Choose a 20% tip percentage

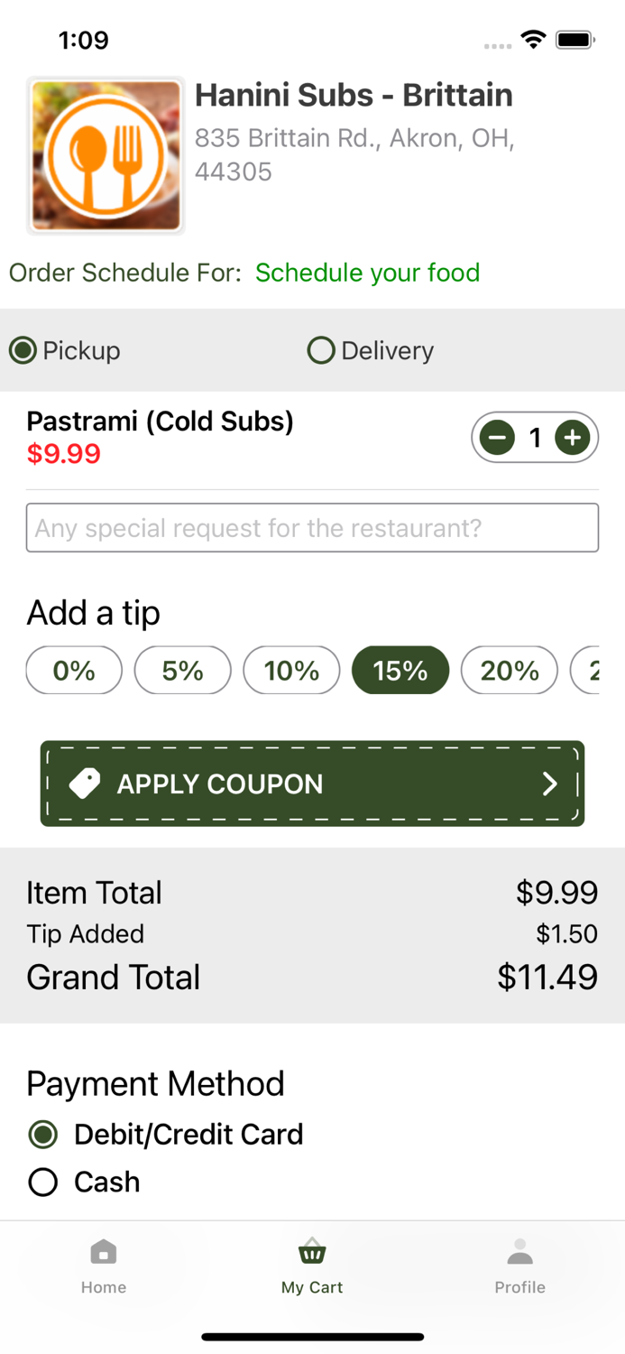click(509, 670)
